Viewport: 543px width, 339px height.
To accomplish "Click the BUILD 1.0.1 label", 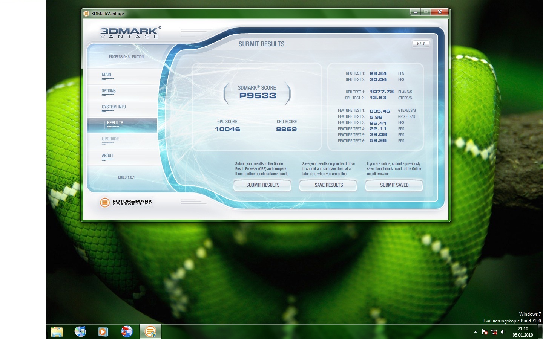I will (x=126, y=177).
